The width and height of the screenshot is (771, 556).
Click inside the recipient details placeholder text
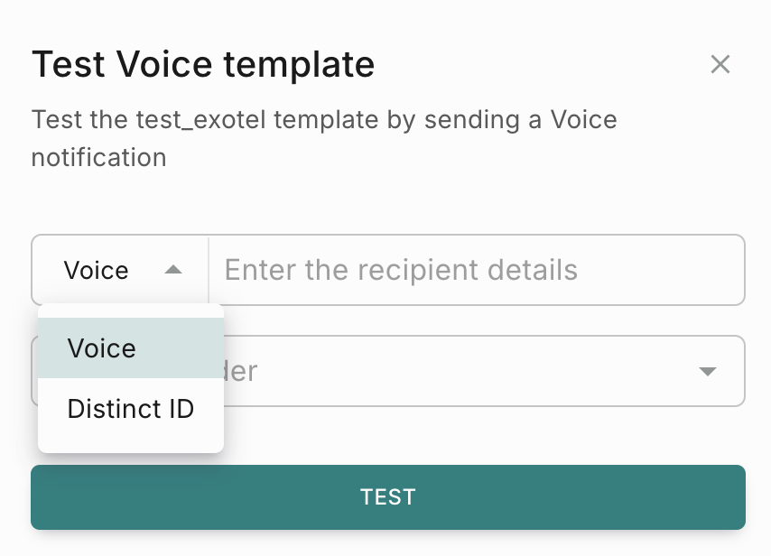pyautogui.click(x=401, y=270)
